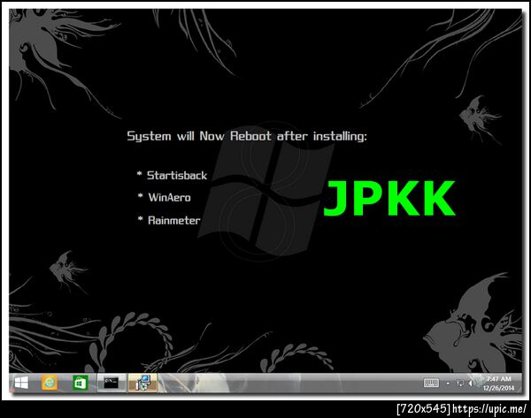Open the Windows Start button
This screenshot has width=531, height=418.
click(x=21, y=384)
